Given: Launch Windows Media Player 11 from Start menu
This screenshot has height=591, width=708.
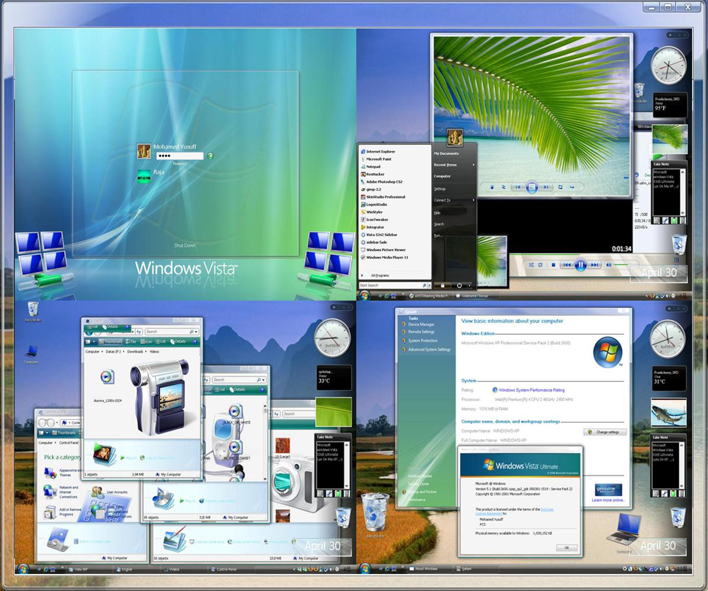Looking at the screenshot, I should 384,258.
